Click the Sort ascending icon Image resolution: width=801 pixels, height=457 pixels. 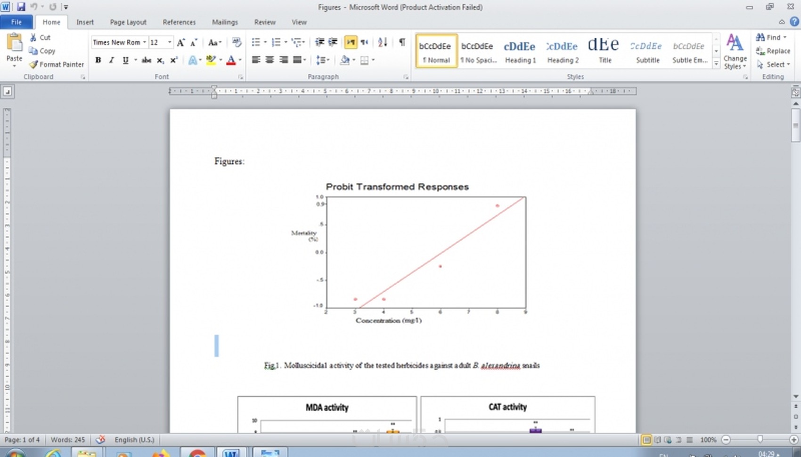click(381, 42)
